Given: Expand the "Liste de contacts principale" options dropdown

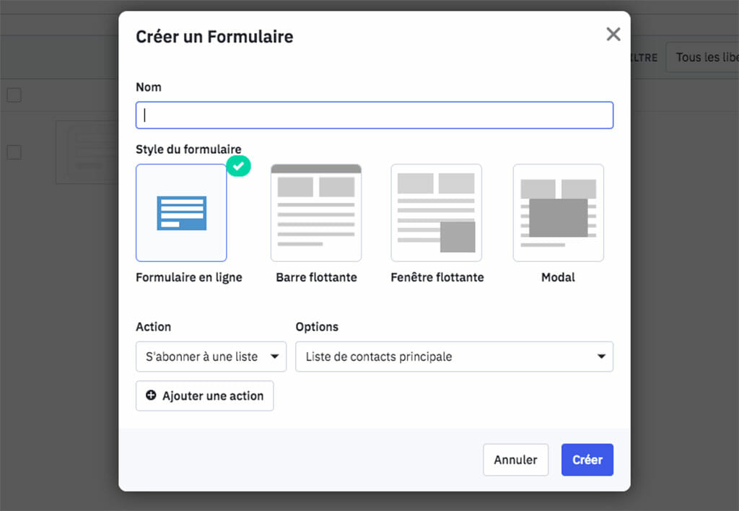Looking at the screenshot, I should click(x=454, y=357).
